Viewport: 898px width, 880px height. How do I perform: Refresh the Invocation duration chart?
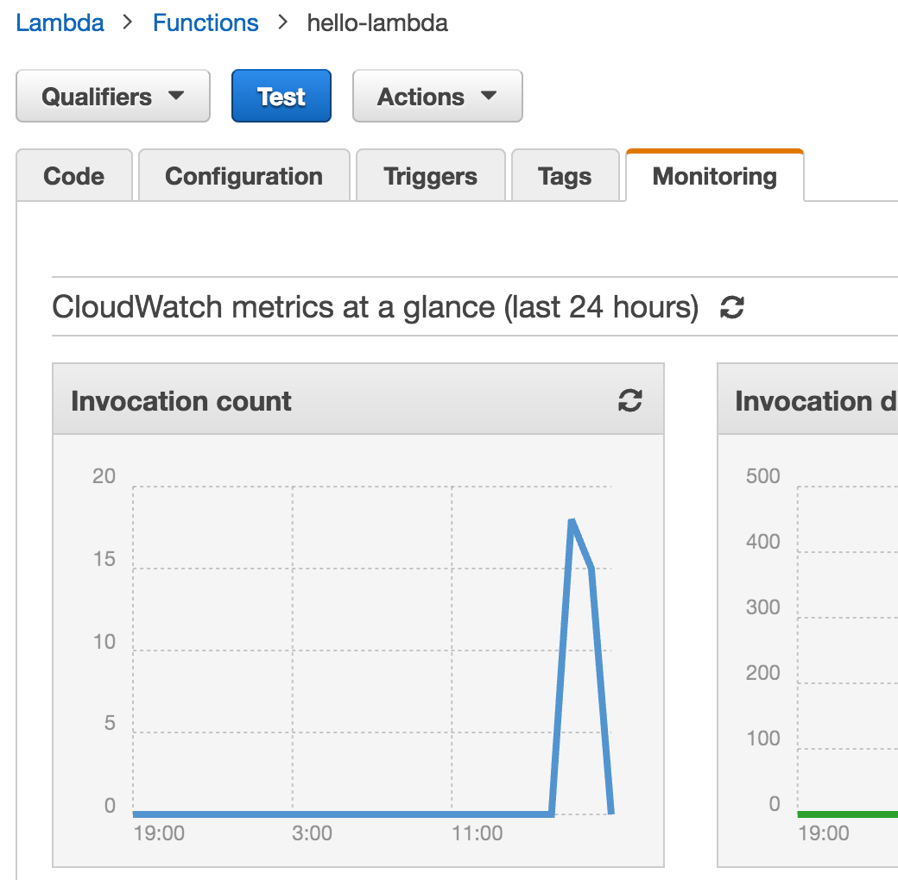pos(894,400)
